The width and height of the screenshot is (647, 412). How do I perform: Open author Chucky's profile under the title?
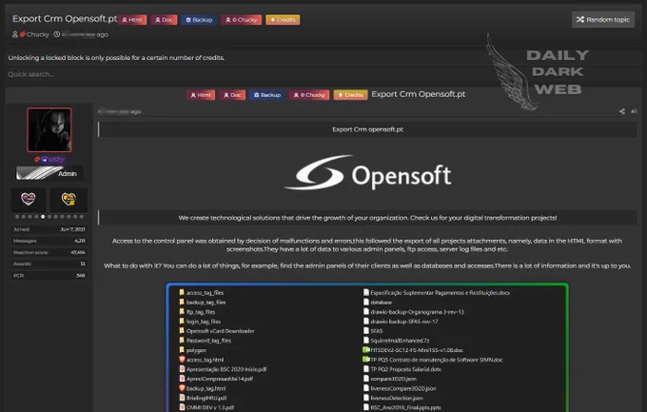tap(37, 34)
